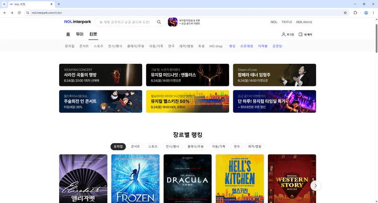Viewport: 378px width, 203px height.
Task: Select the 클래식/무용 ranking filter pill
Action: (196, 146)
